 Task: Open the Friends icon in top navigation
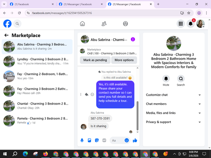coord(104,24)
